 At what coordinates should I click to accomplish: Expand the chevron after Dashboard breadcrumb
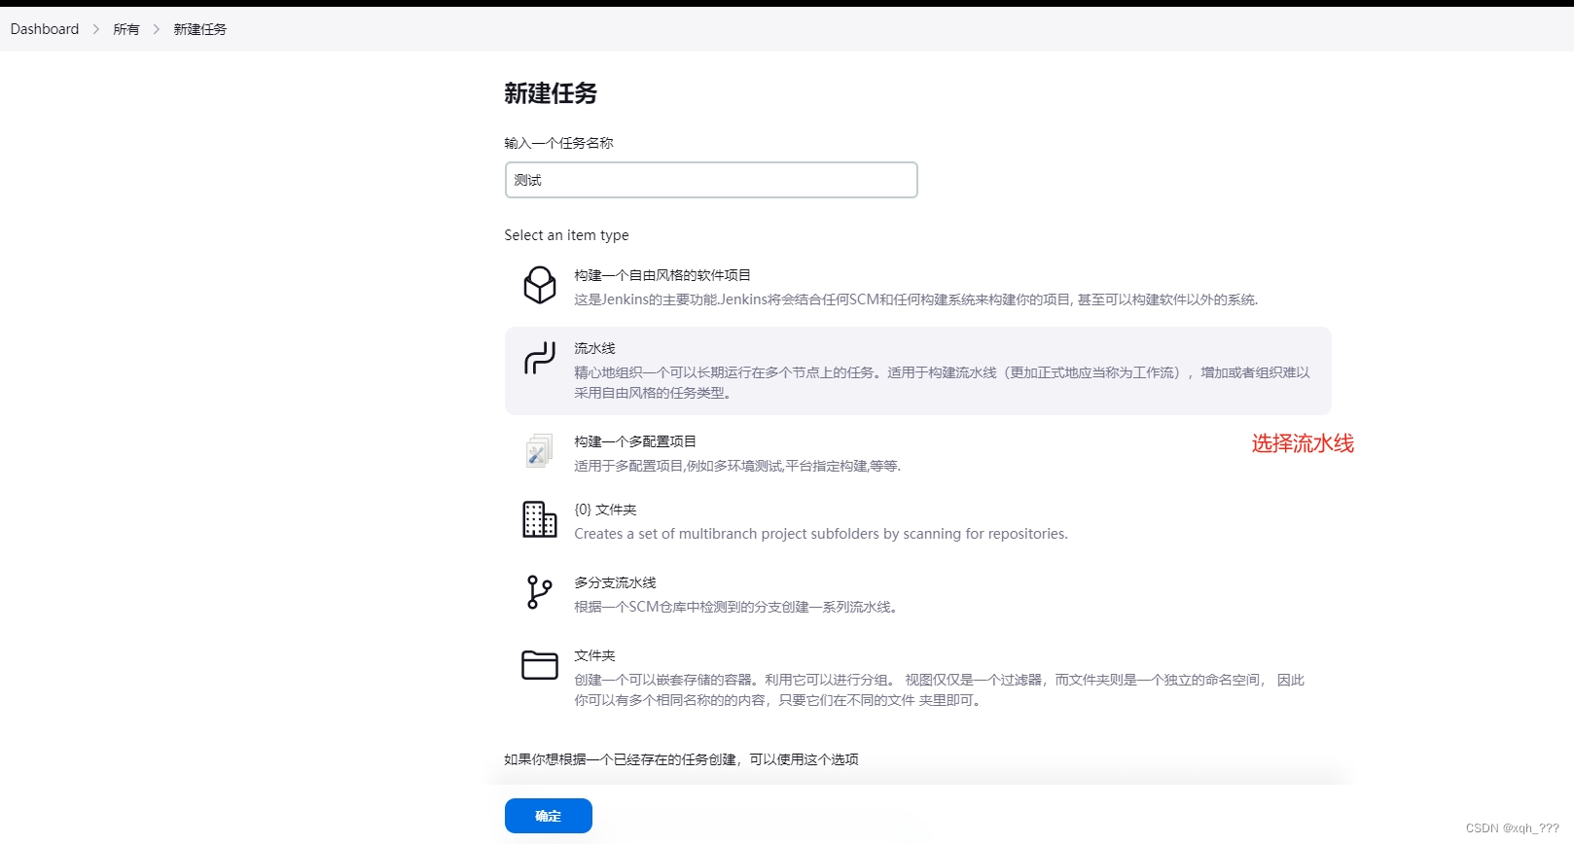(96, 29)
